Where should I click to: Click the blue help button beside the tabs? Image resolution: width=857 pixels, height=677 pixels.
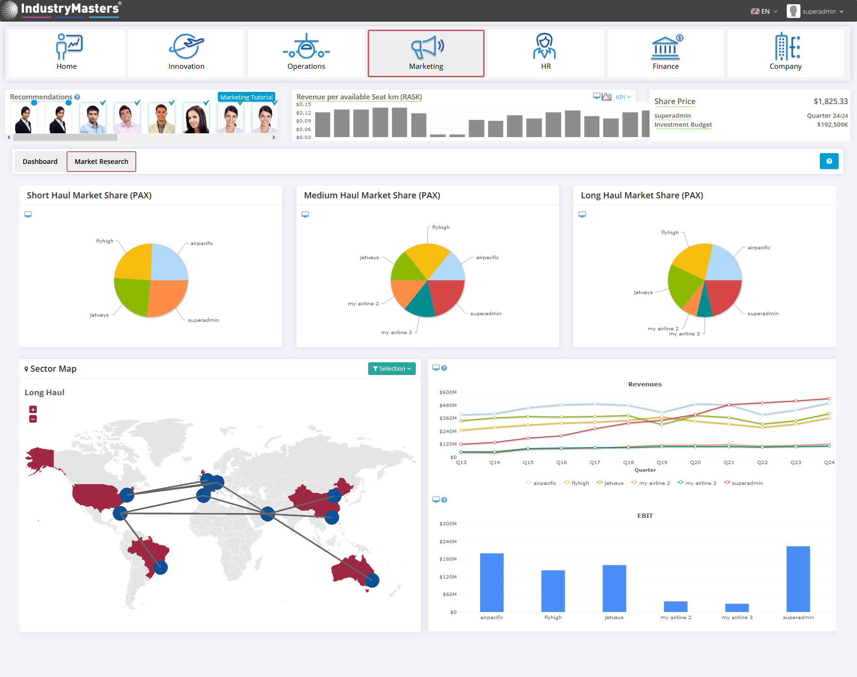829,161
